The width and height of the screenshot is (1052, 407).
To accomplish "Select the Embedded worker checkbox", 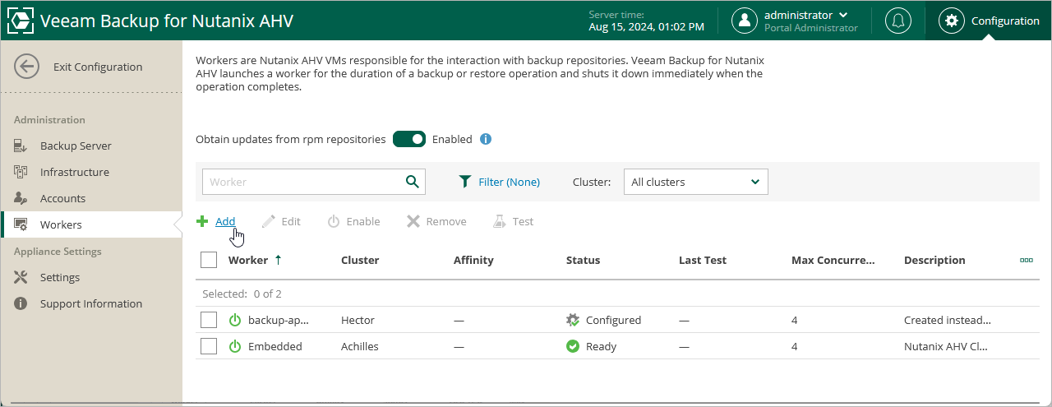I will (x=209, y=346).
